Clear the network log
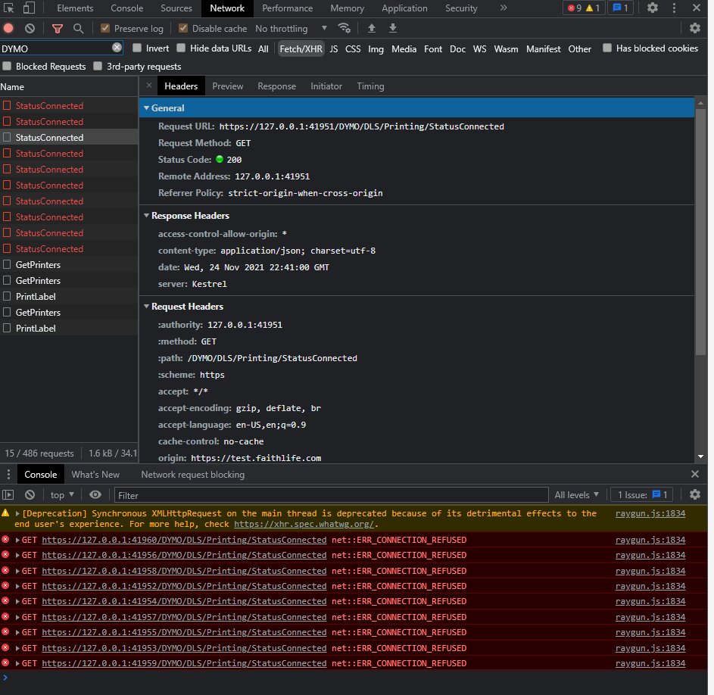Viewport: 714px width, 695px height. coord(30,28)
